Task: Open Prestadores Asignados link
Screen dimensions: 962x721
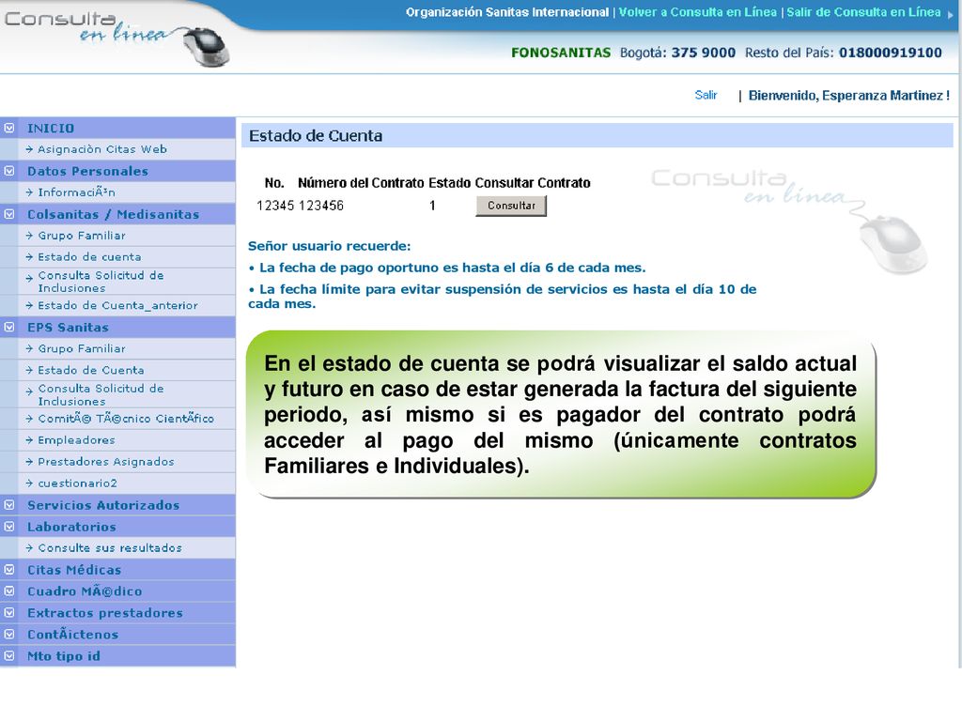Action: [106, 462]
